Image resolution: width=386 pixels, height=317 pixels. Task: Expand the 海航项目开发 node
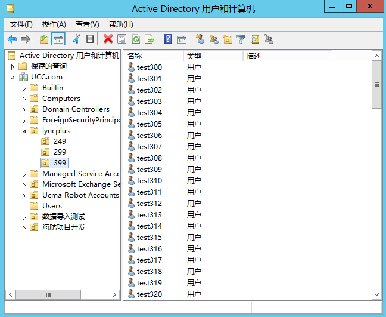click(24, 228)
